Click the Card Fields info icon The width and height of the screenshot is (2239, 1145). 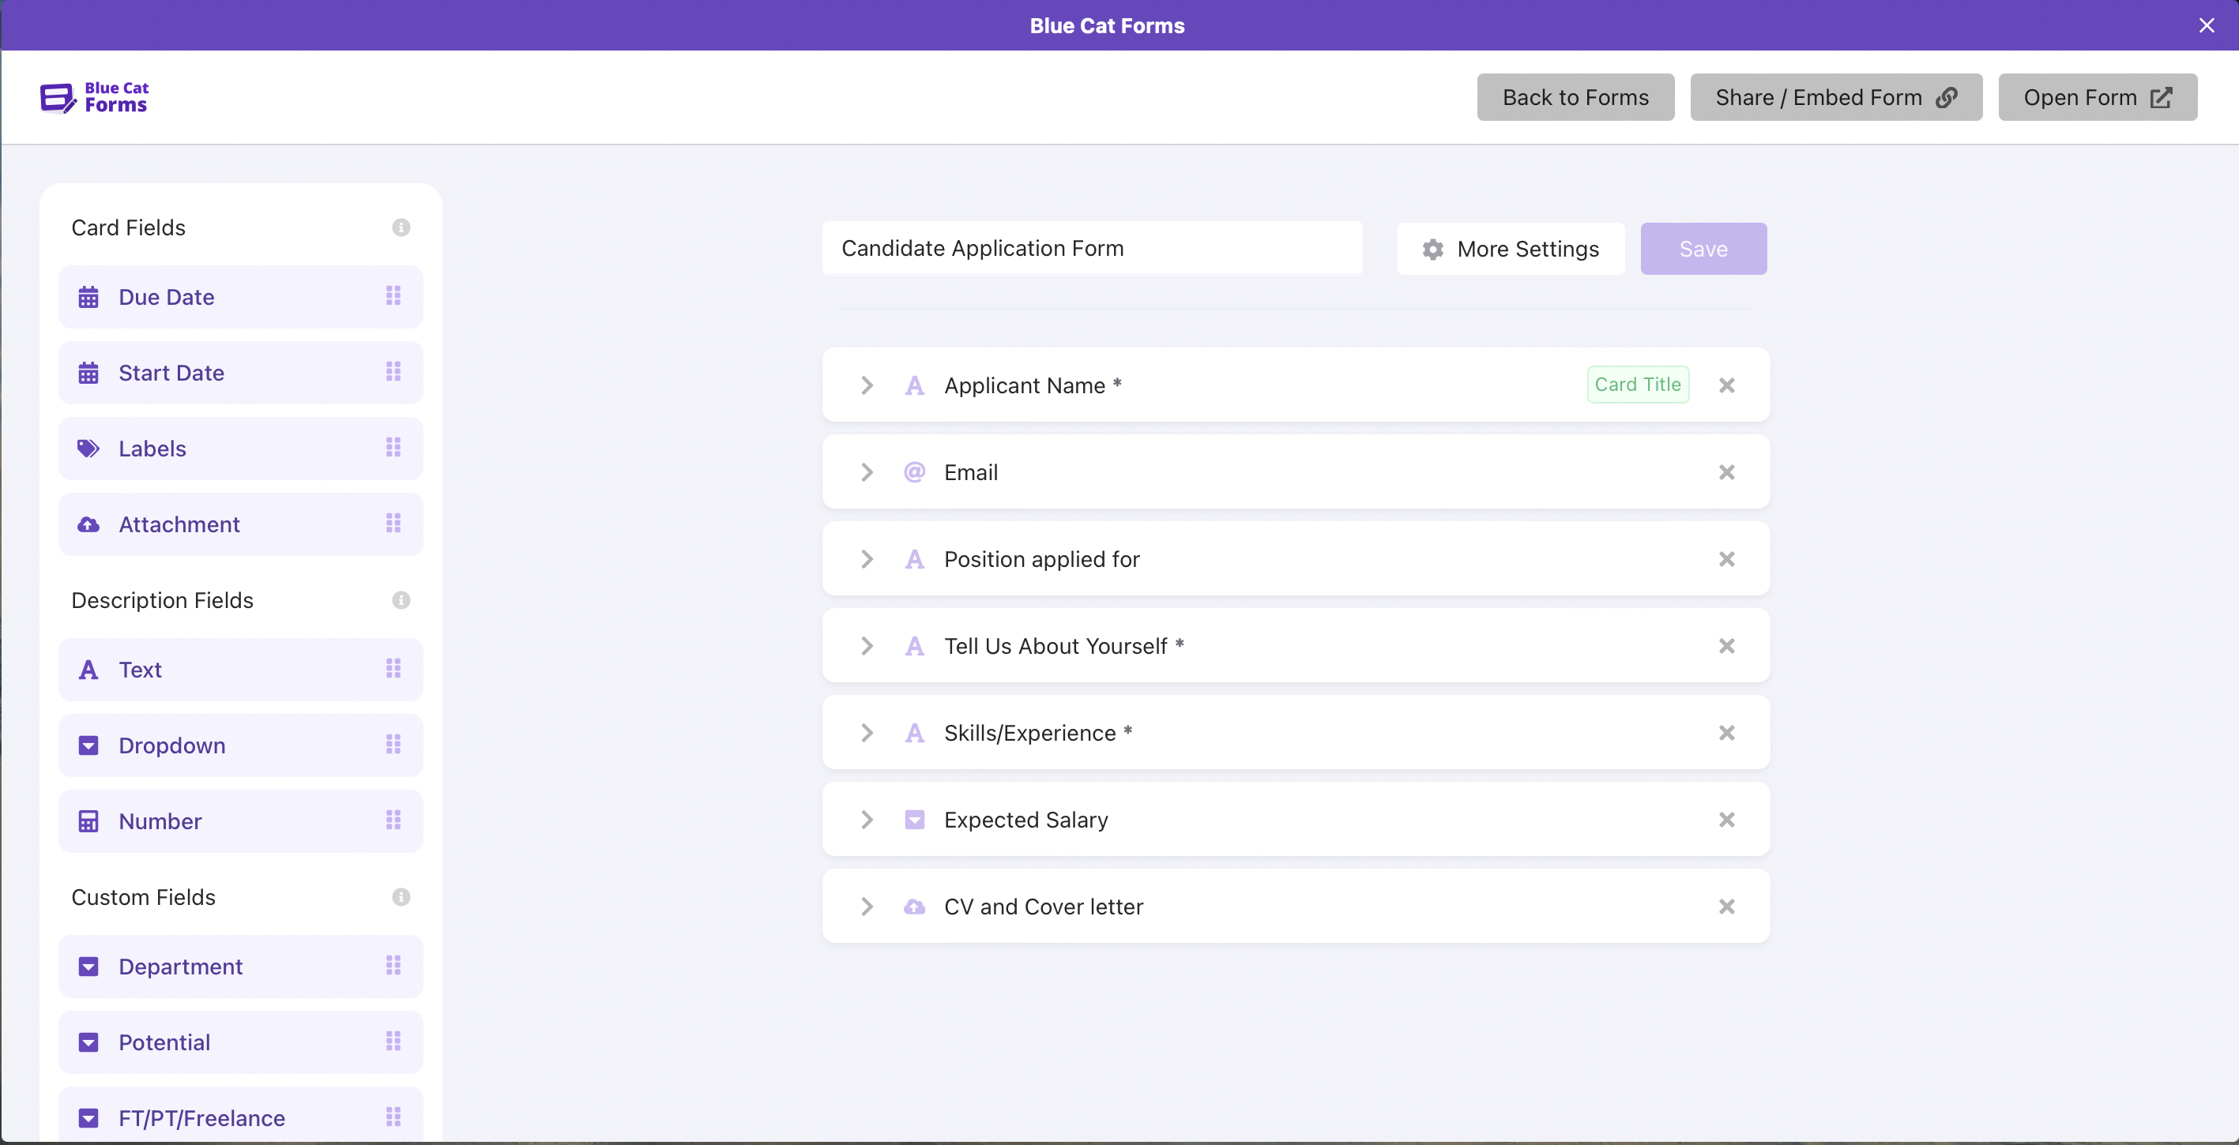pos(401,227)
